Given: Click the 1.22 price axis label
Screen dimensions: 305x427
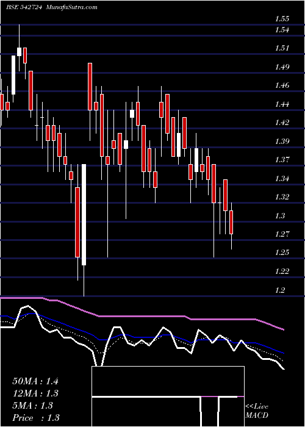Looking at the screenshot, I should [x=282, y=271].
